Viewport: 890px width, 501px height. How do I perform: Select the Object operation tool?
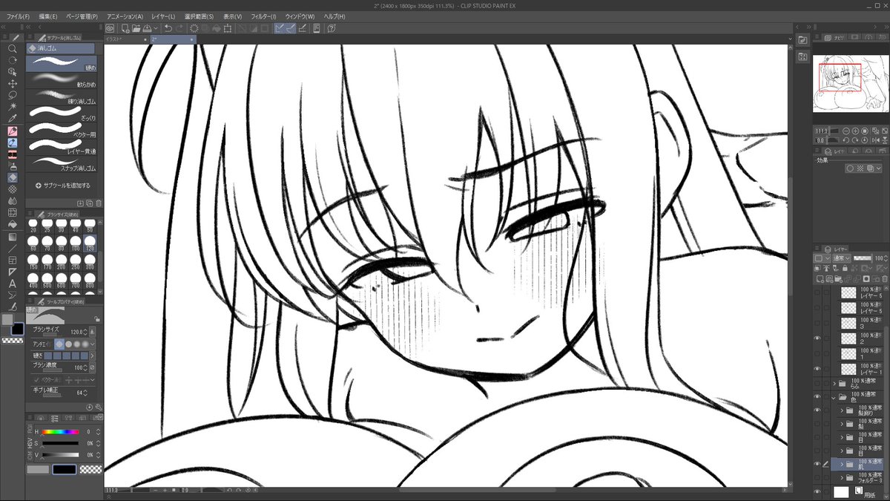click(x=13, y=72)
